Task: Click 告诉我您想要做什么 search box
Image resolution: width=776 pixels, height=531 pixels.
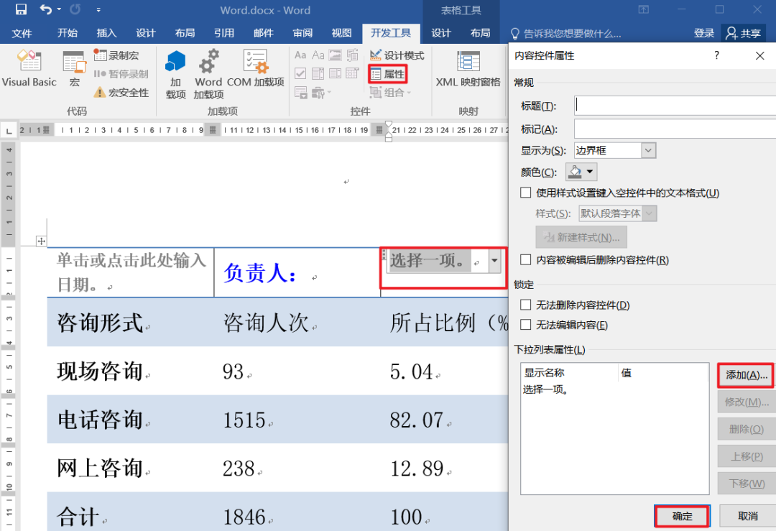Action: (x=567, y=33)
